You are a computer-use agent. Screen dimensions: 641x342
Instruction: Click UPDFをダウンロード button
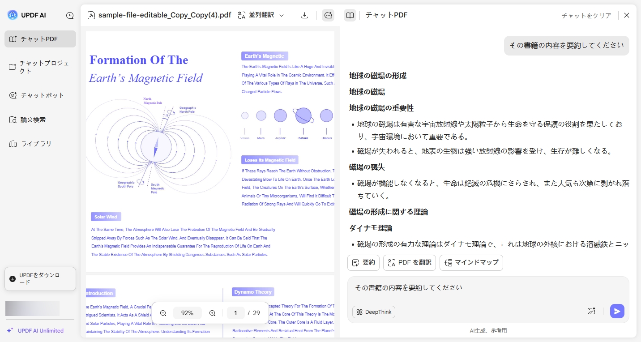40,279
